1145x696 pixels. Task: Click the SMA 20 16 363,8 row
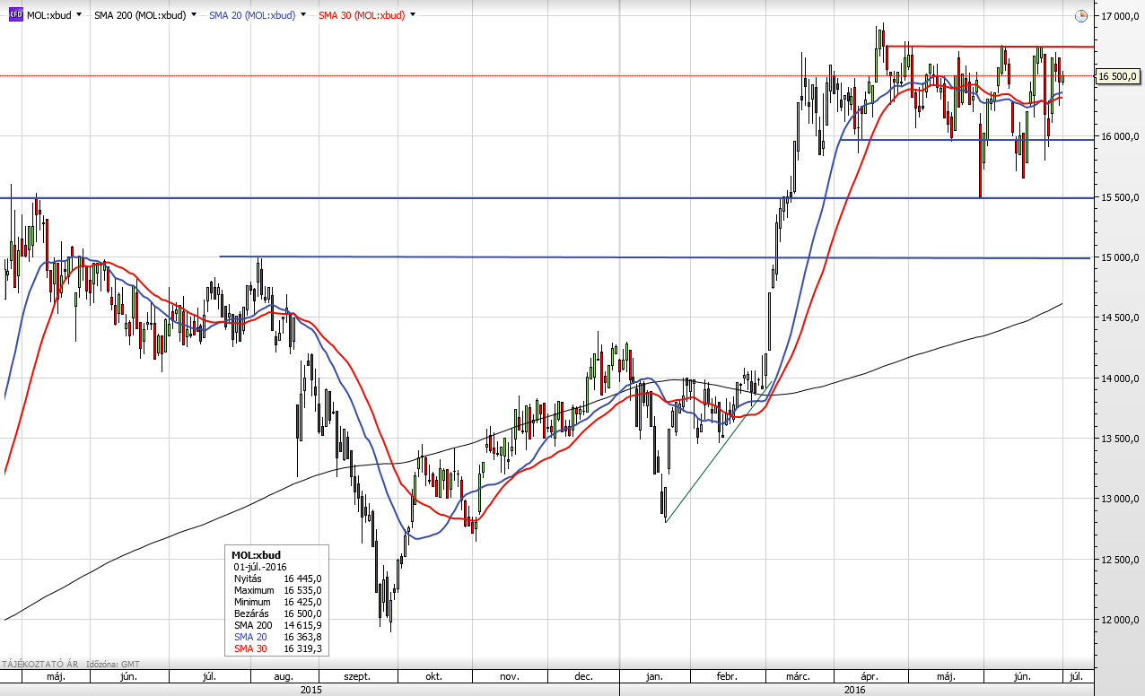point(277,637)
